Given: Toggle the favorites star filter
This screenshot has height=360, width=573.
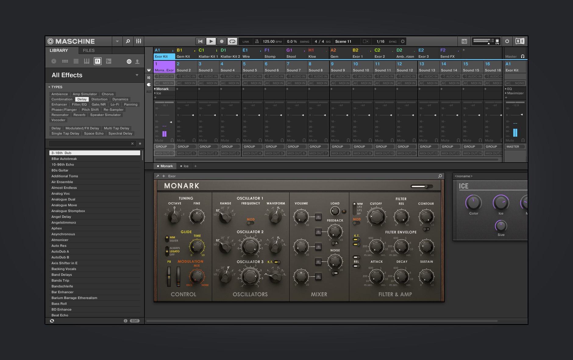Looking at the screenshot, I should pyautogui.click(x=140, y=143).
